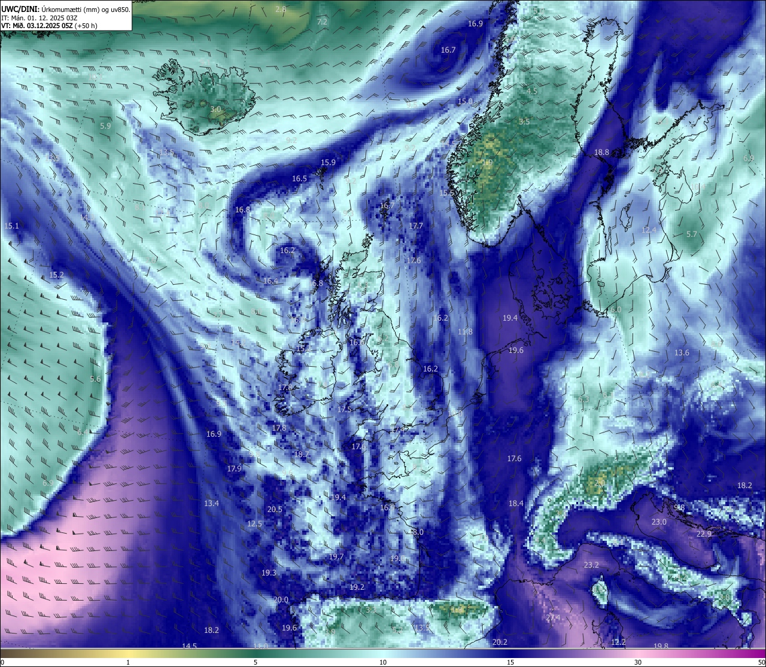Viewport: 766px width, 667px height.
Task: Click the 12.2 value at bottom right
Action: pyautogui.click(x=618, y=642)
